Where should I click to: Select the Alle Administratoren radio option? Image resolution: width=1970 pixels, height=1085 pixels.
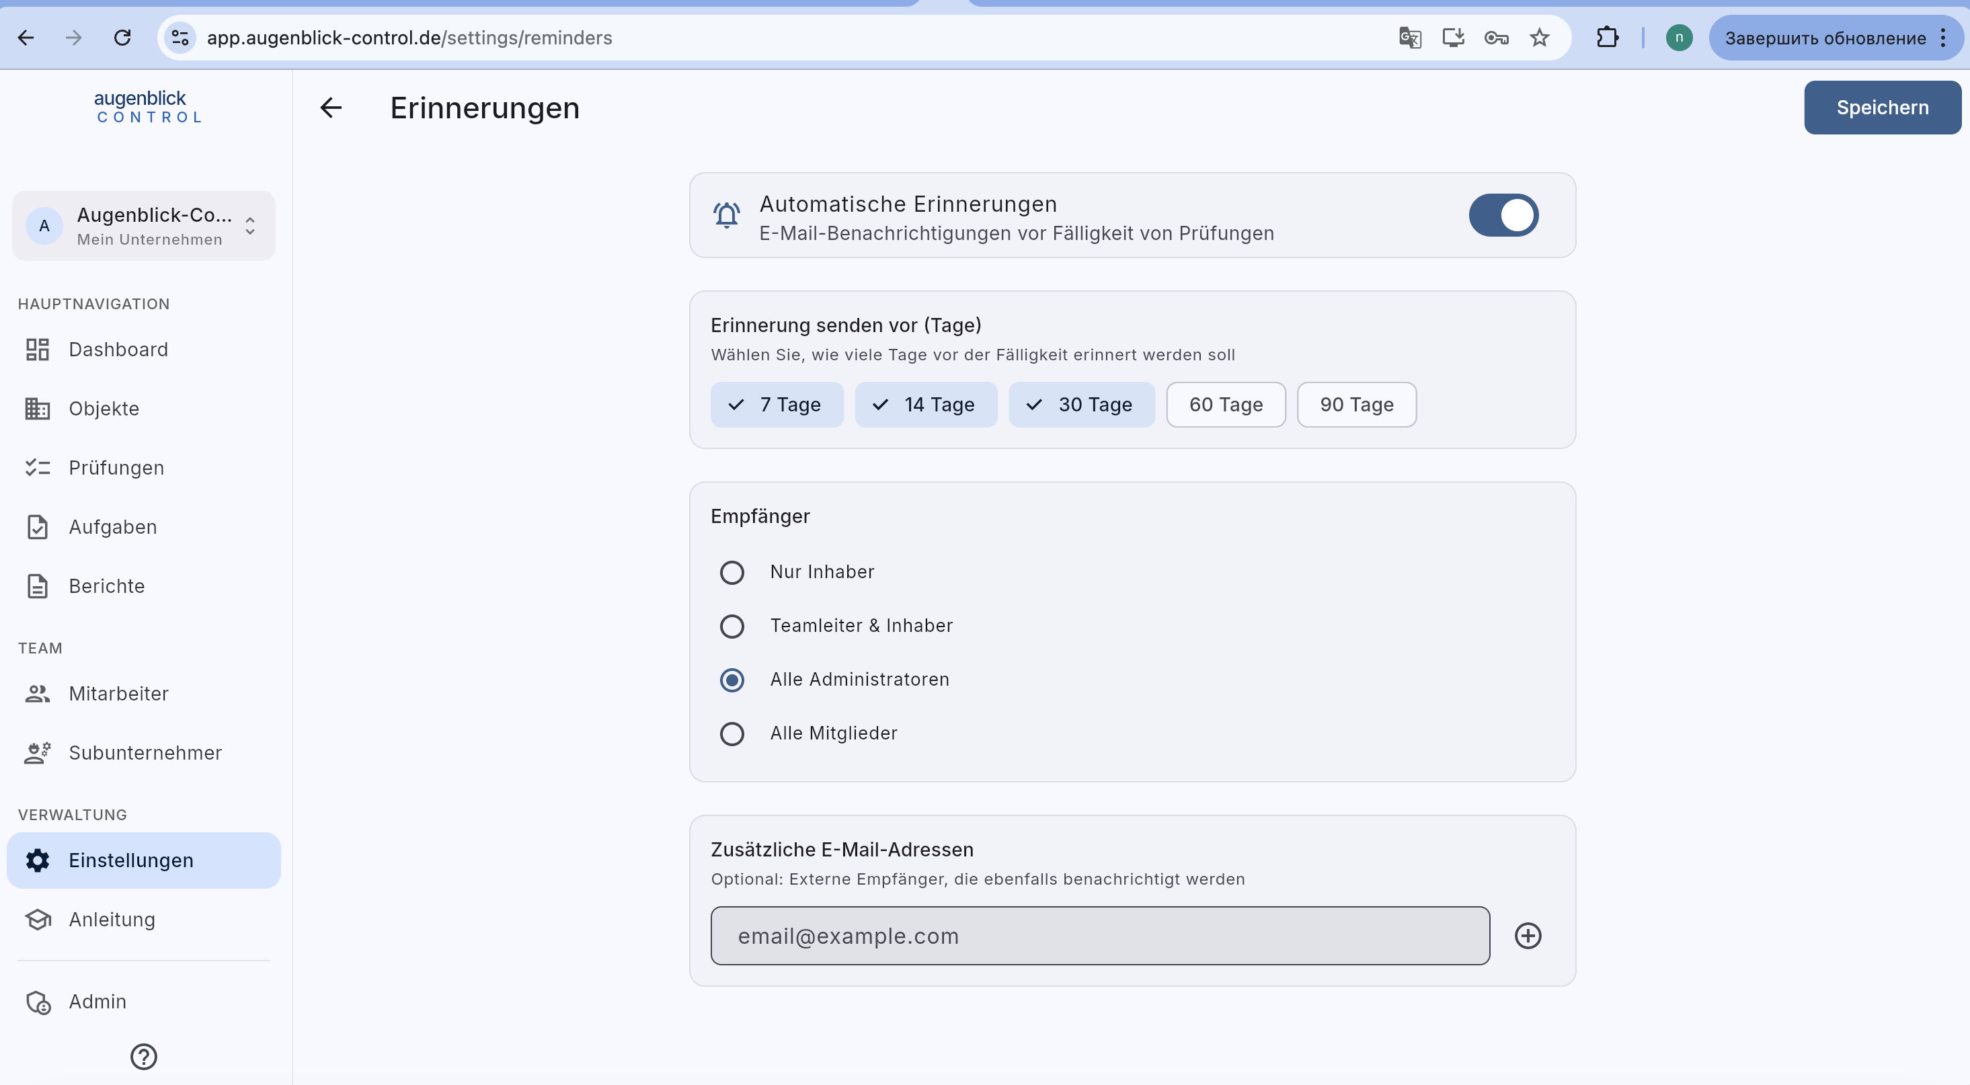click(732, 680)
